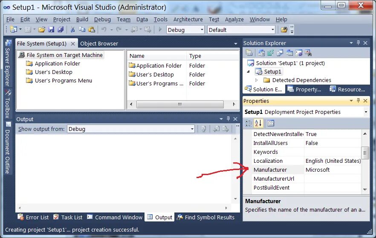Open the File menu
The height and width of the screenshot is (238, 376).
pos(10,20)
